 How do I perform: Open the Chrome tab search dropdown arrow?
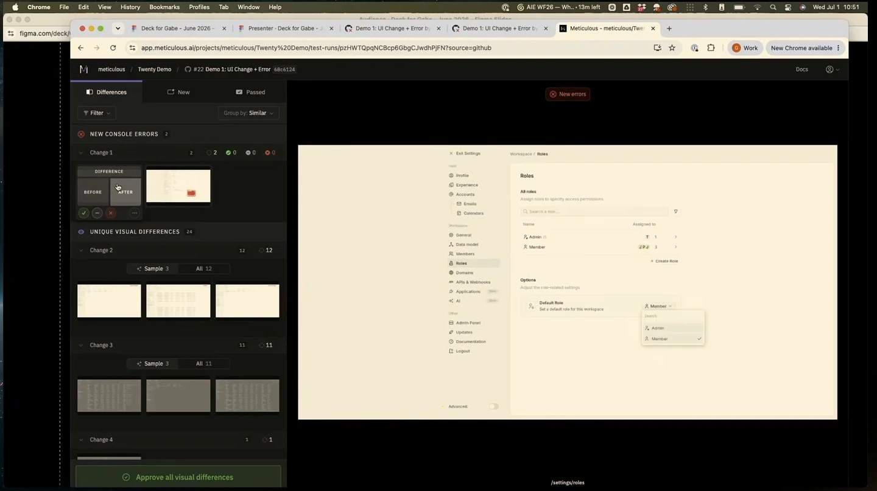(118, 29)
